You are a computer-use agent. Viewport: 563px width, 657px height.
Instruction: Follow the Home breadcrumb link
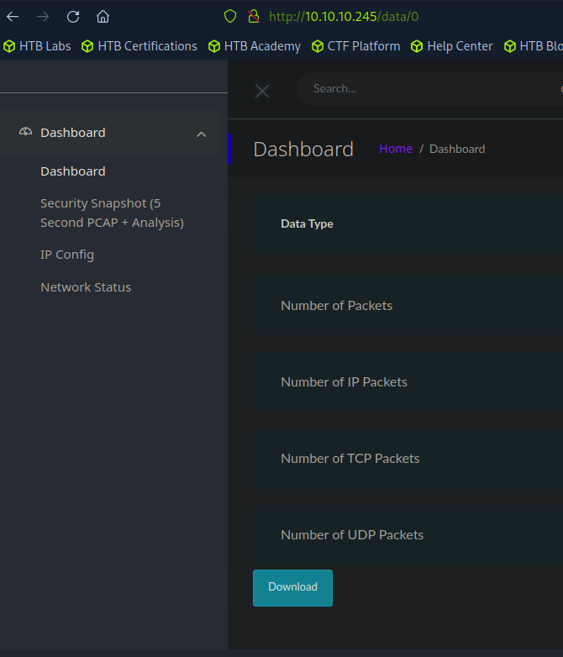[395, 149]
